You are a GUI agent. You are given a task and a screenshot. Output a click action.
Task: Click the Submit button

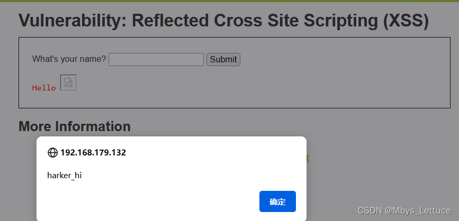pyautogui.click(x=223, y=59)
